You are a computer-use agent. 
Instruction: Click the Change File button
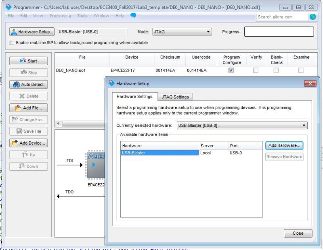(28, 119)
